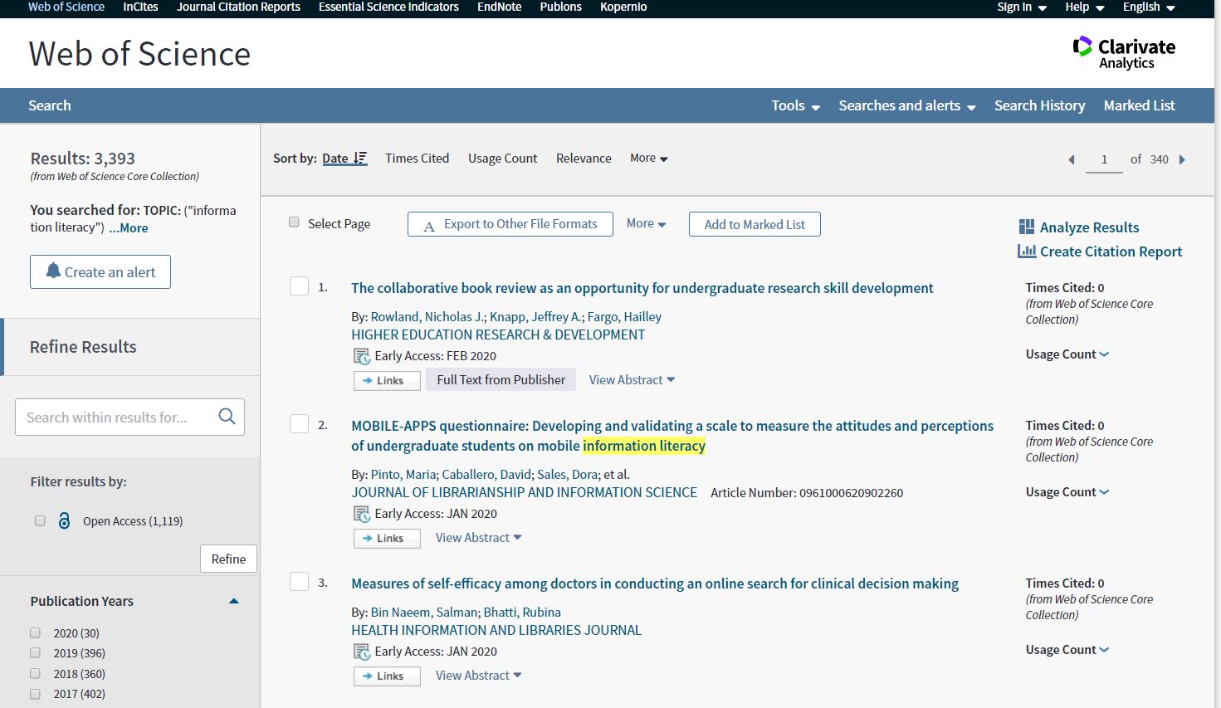Click Full Text from Publisher button
The height and width of the screenshot is (708, 1221).
click(x=501, y=379)
